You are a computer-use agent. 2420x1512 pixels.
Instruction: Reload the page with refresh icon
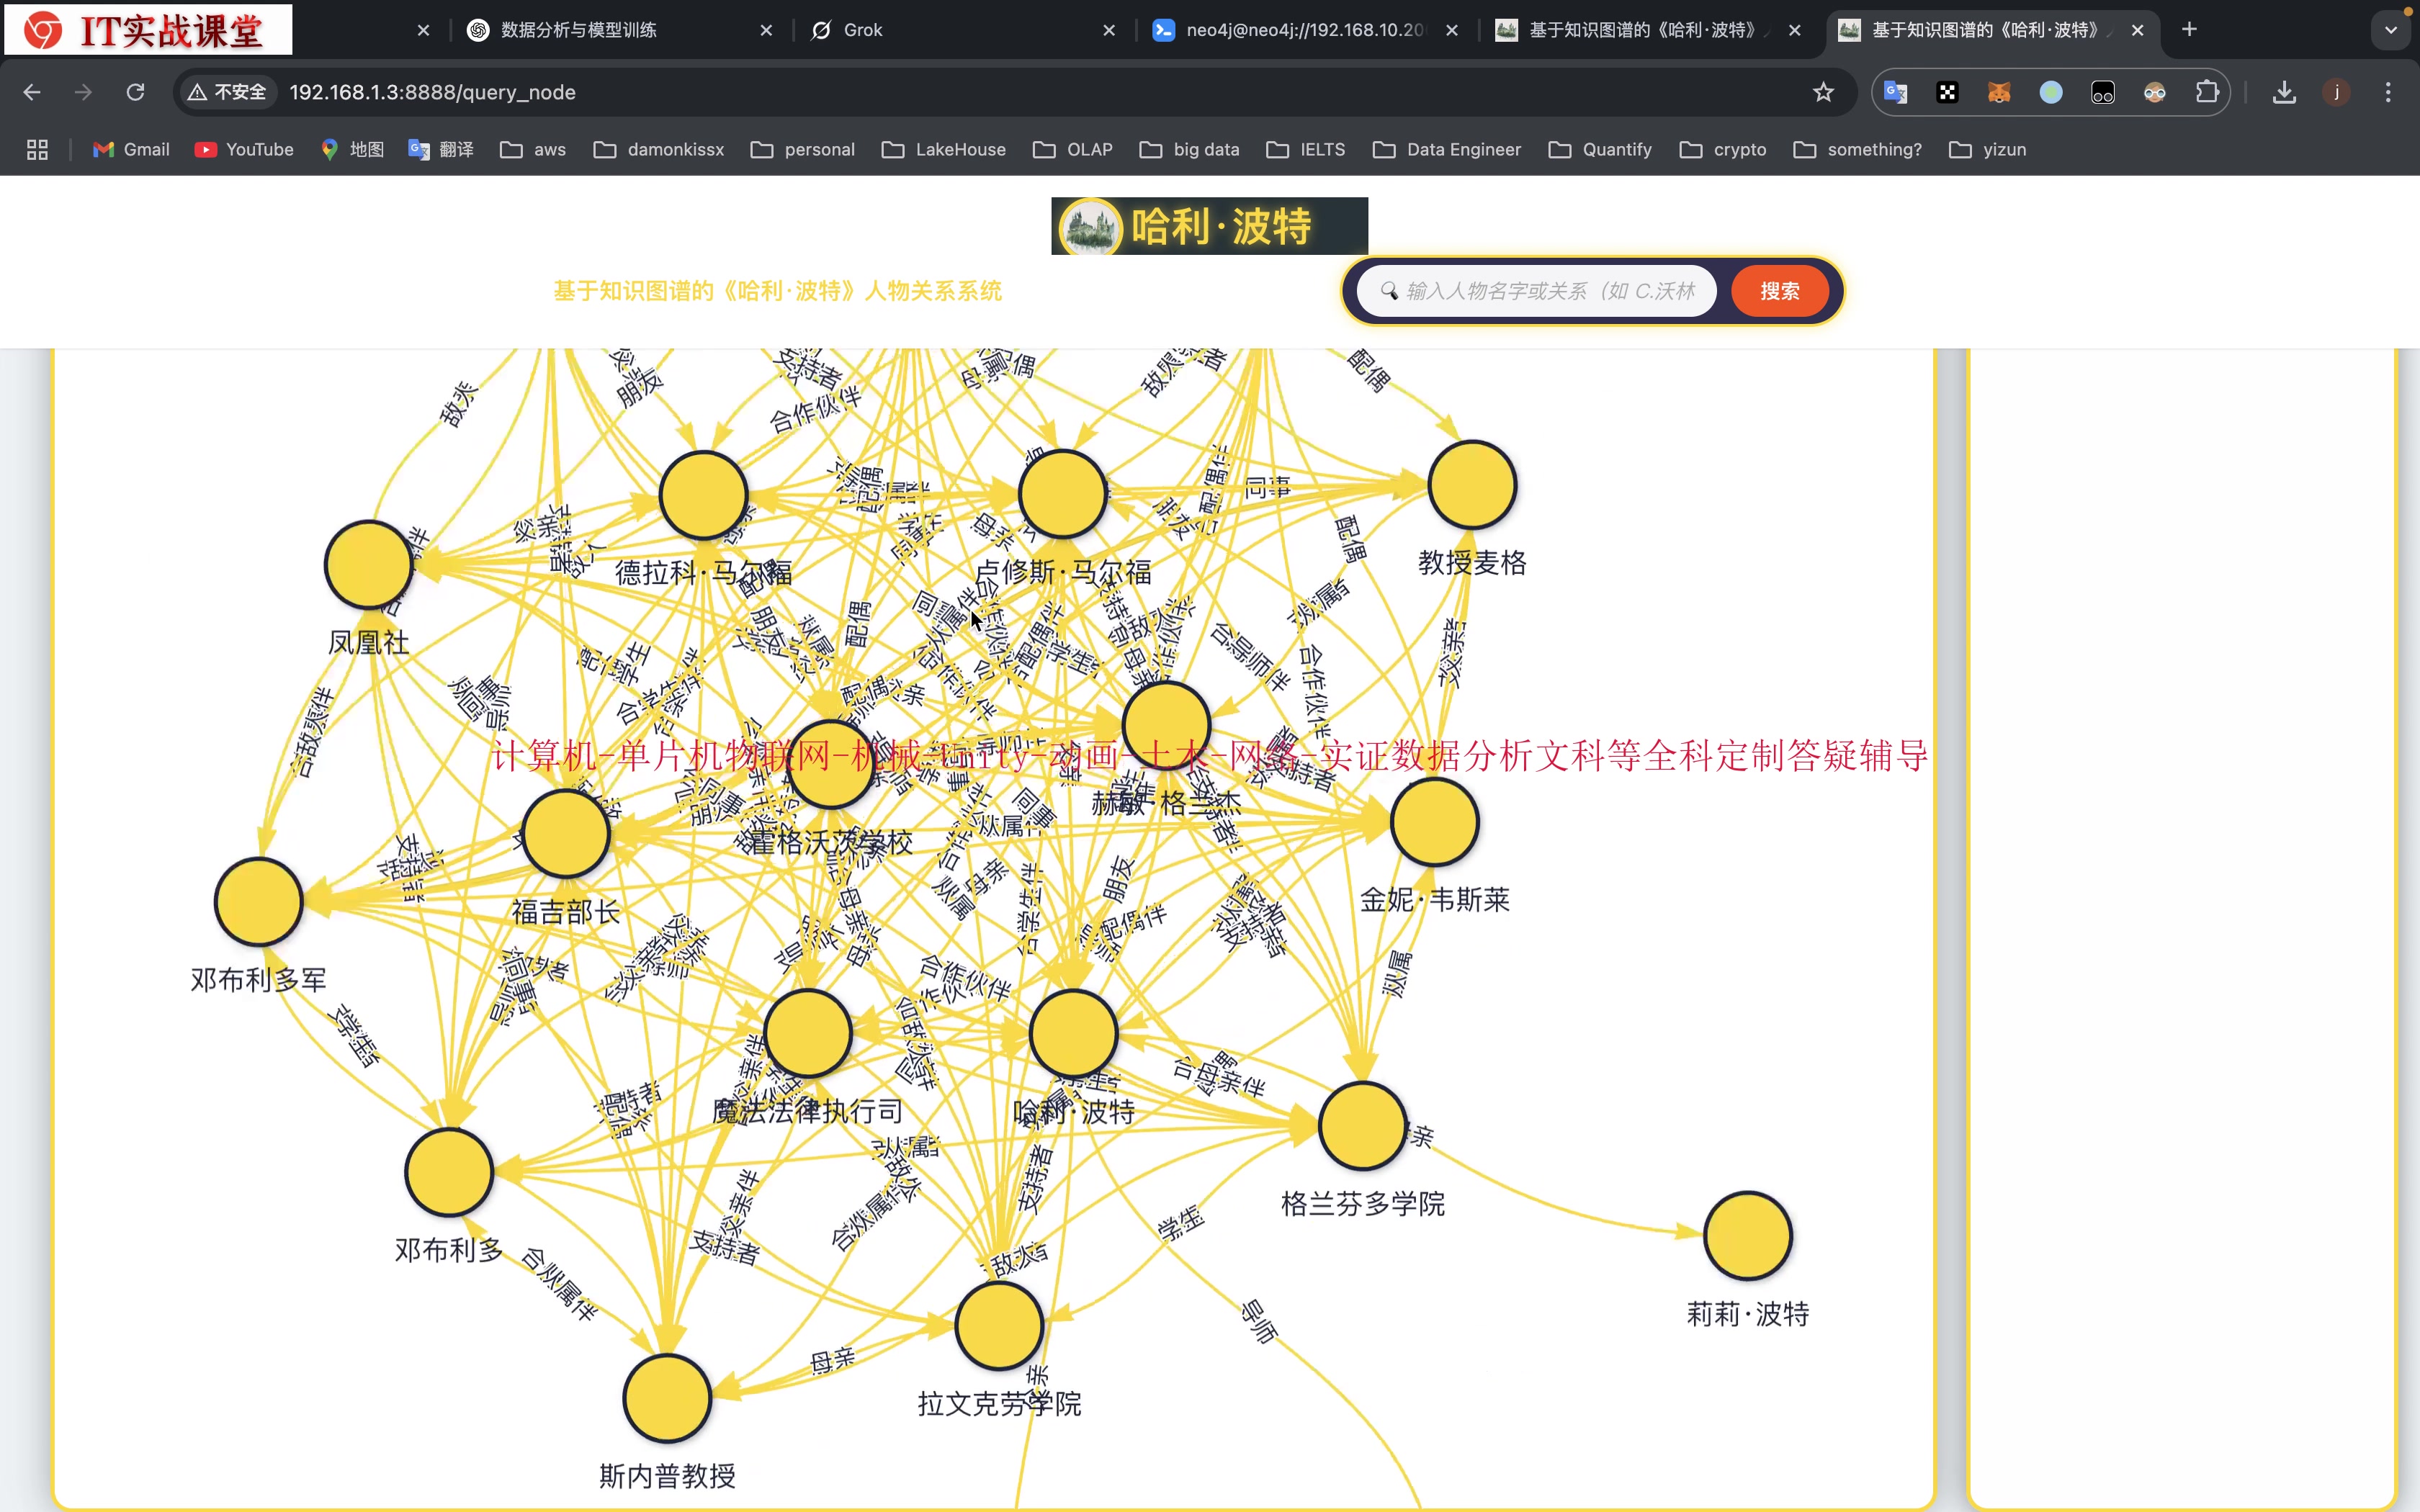(135, 92)
